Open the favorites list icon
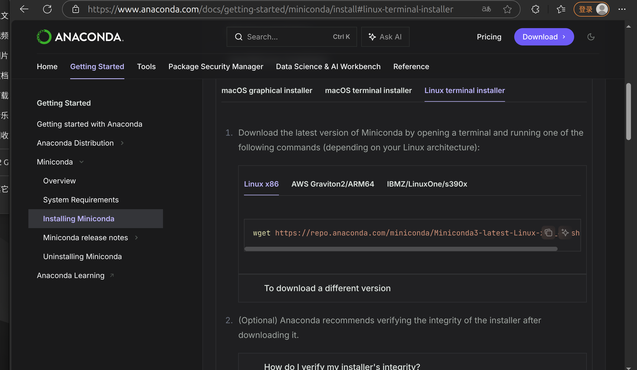Image resolution: width=637 pixels, height=370 pixels. click(561, 9)
